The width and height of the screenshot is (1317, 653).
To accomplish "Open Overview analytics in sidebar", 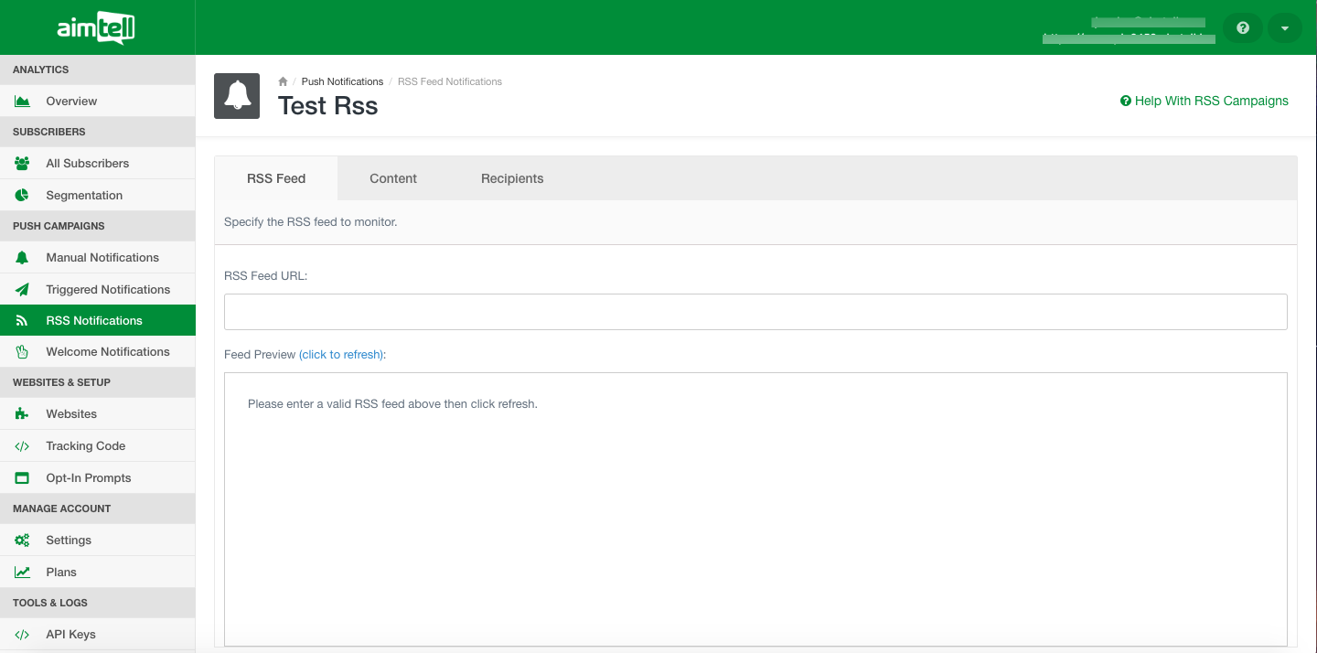I will pyautogui.click(x=71, y=102).
